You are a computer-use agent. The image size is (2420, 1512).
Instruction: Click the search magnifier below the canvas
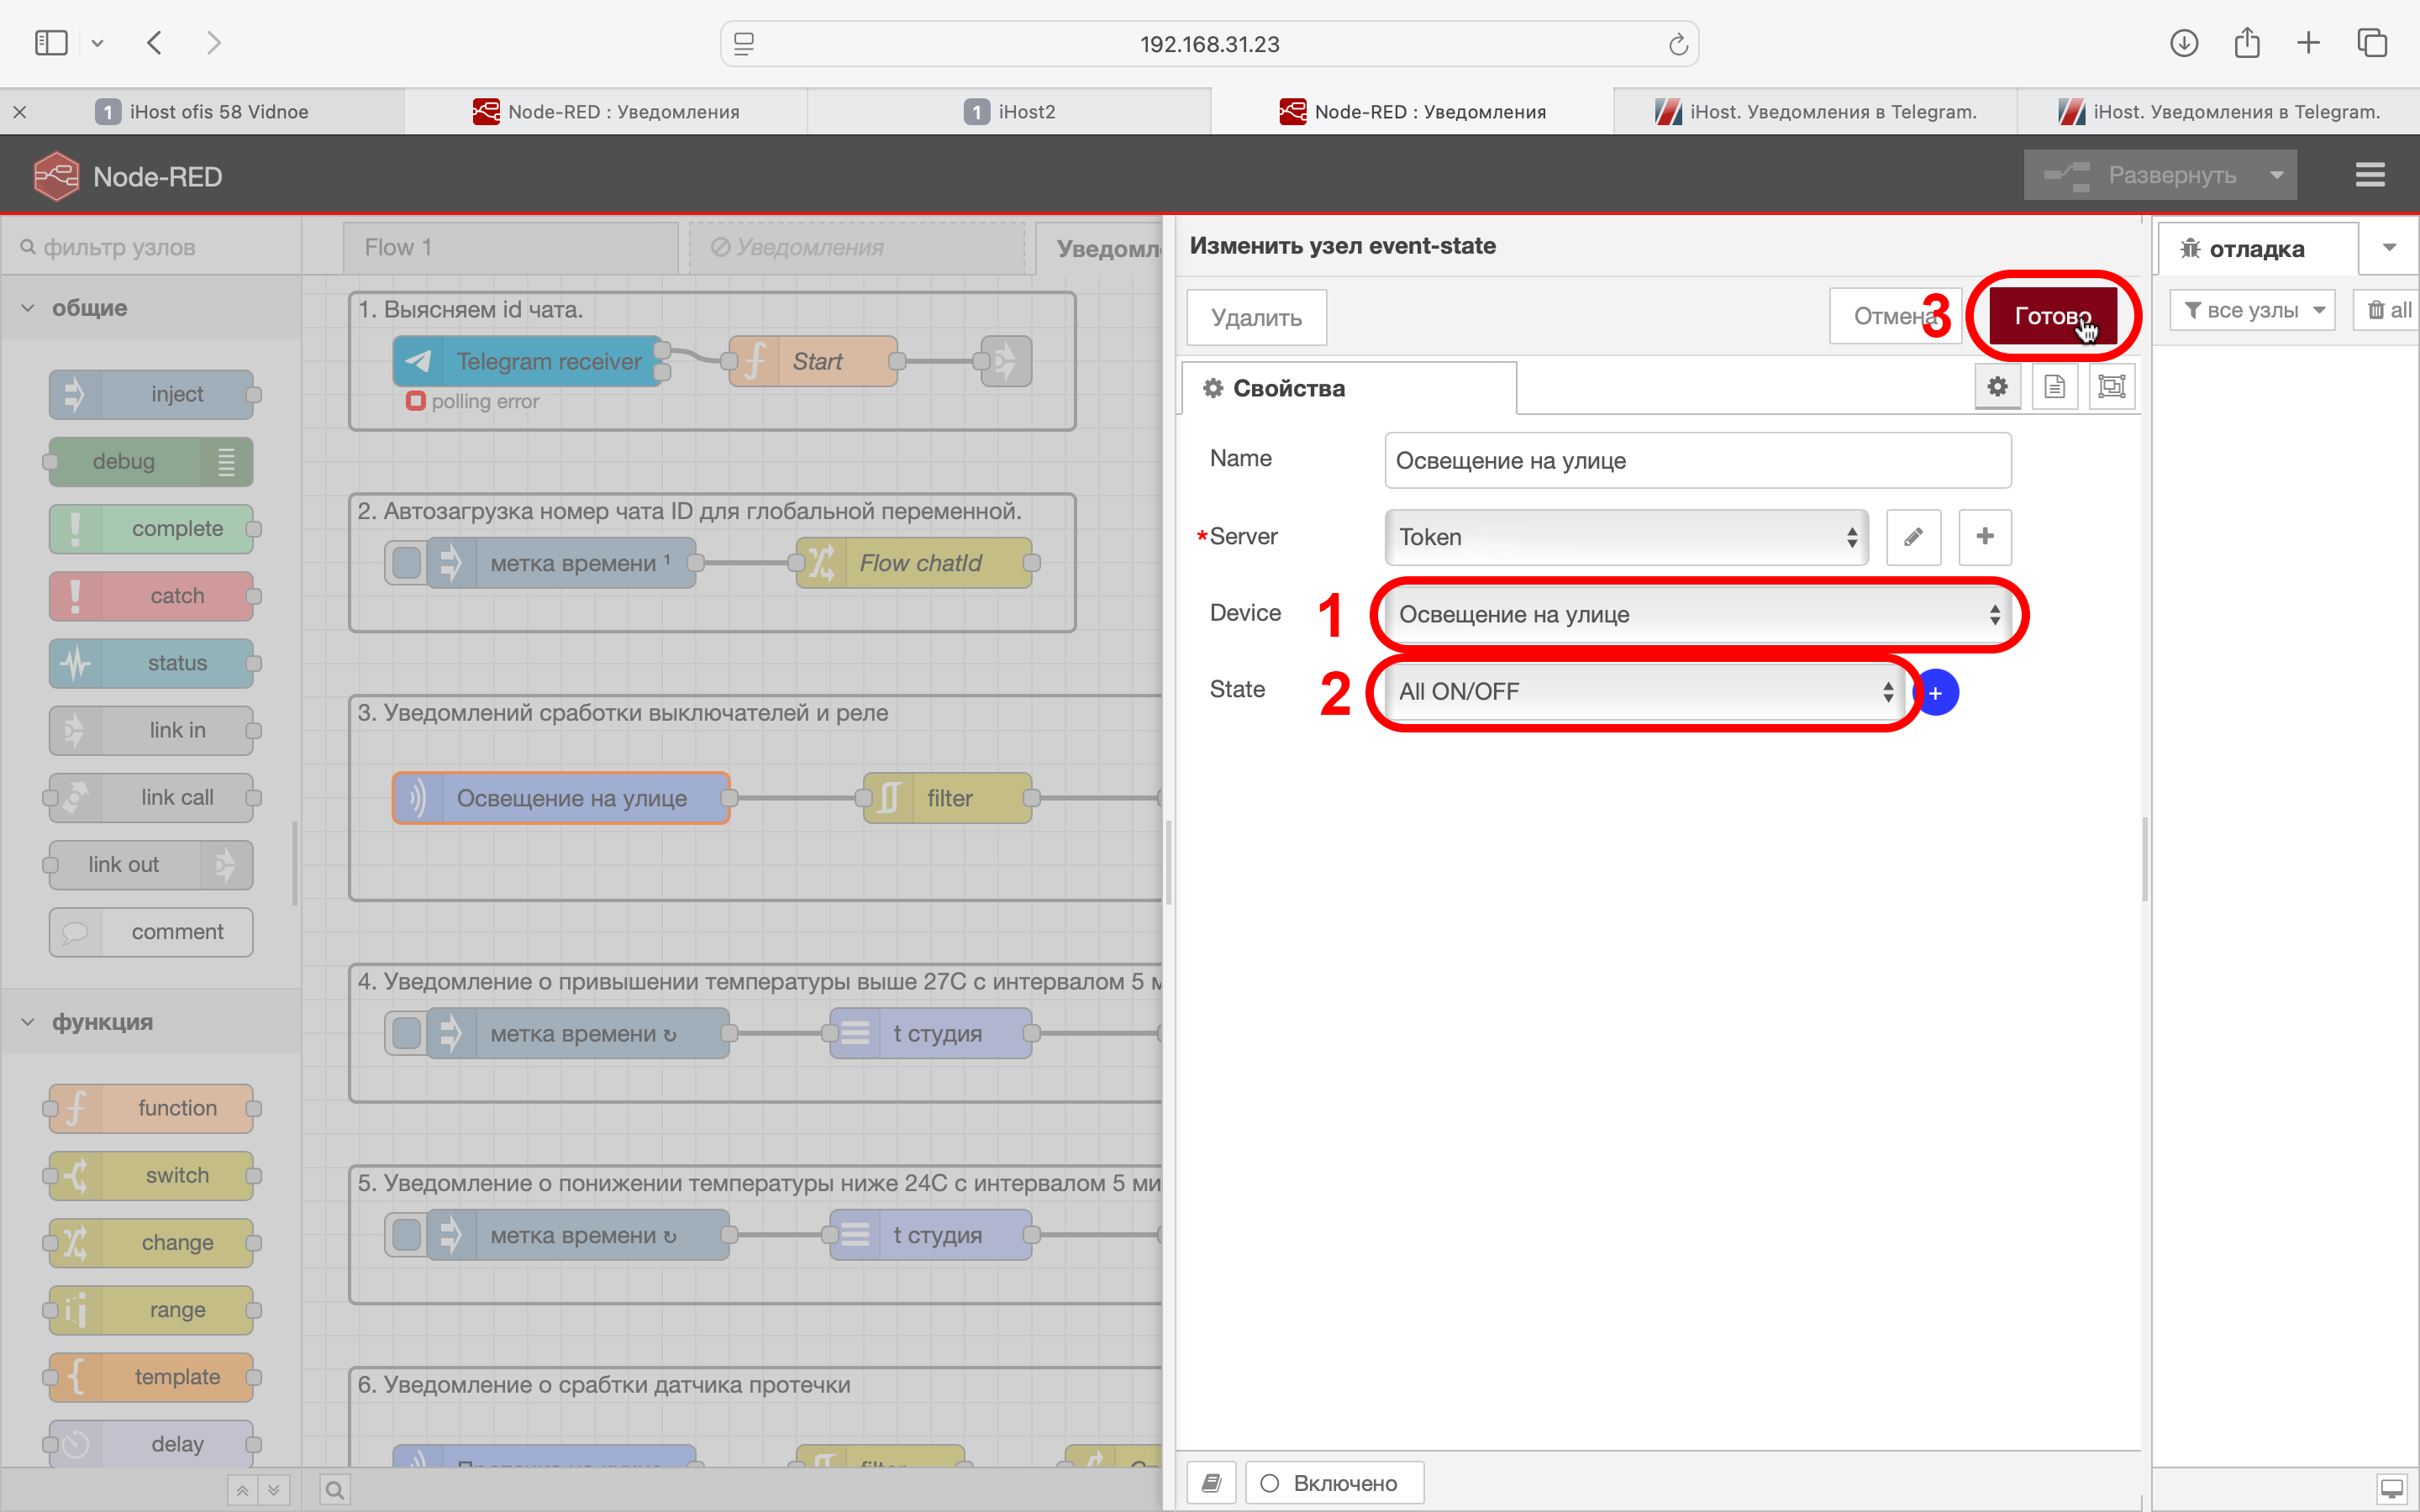pos(335,1490)
